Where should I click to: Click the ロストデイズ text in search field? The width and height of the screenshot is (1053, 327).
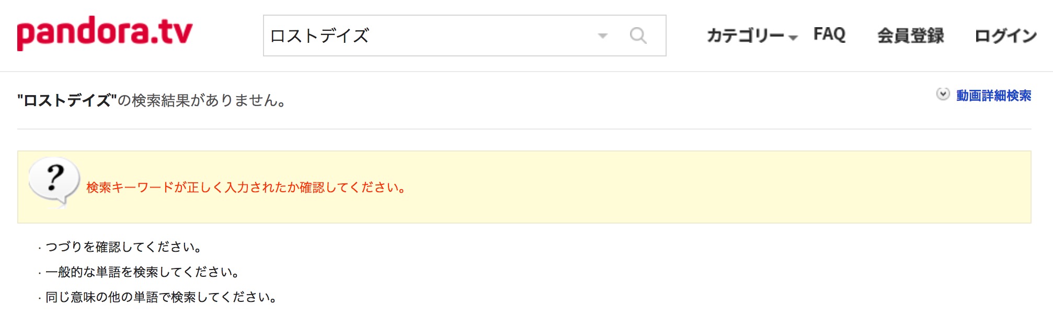[x=319, y=36]
